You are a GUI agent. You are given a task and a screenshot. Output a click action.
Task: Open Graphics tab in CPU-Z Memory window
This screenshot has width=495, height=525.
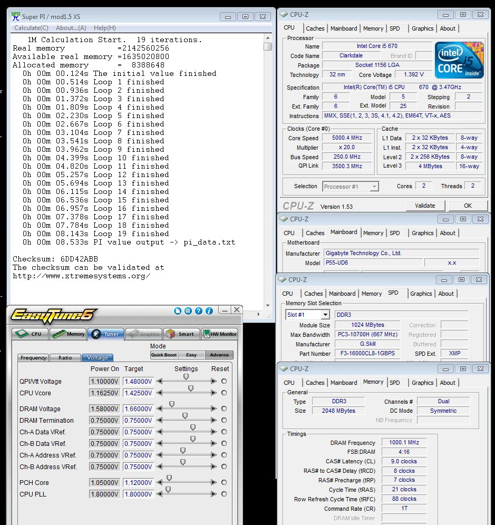tap(422, 383)
